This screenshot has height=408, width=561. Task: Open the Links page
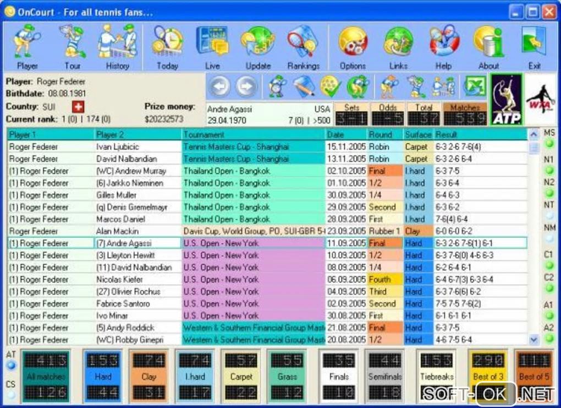pos(398,47)
